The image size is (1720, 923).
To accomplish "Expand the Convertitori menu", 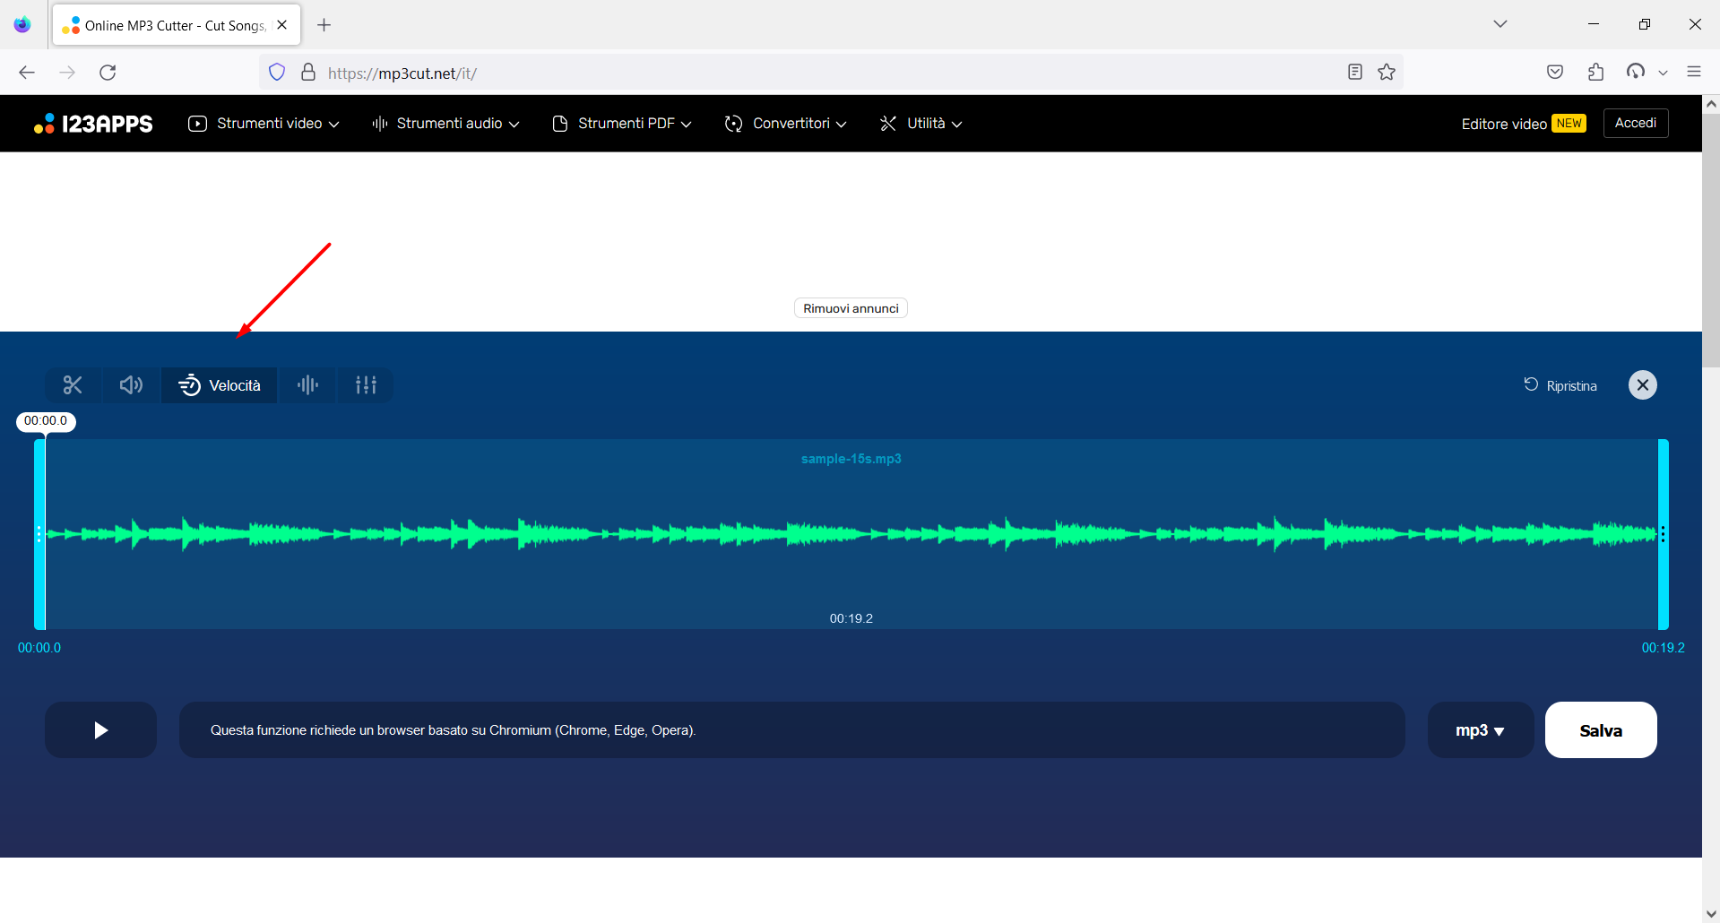I will 784,123.
